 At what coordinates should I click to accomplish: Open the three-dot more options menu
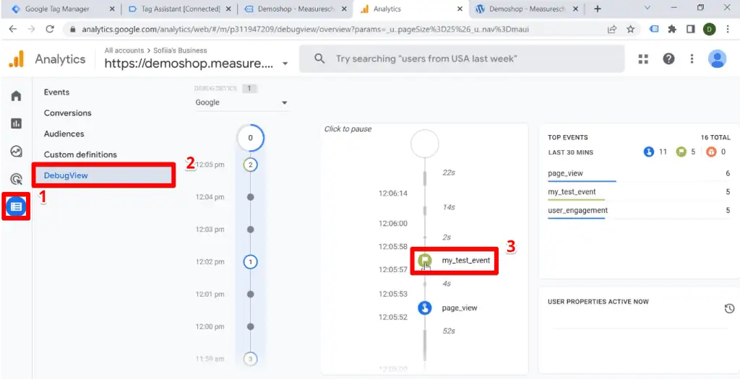click(x=692, y=59)
